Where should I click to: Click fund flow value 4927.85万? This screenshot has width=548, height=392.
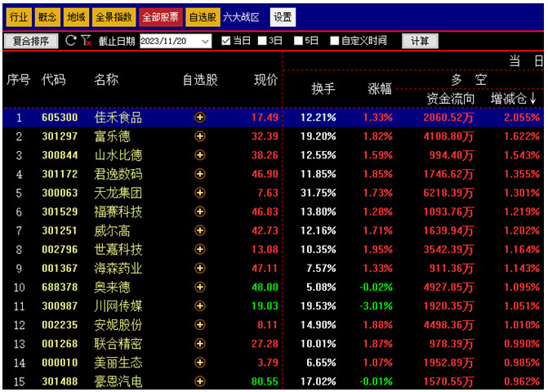(x=448, y=287)
